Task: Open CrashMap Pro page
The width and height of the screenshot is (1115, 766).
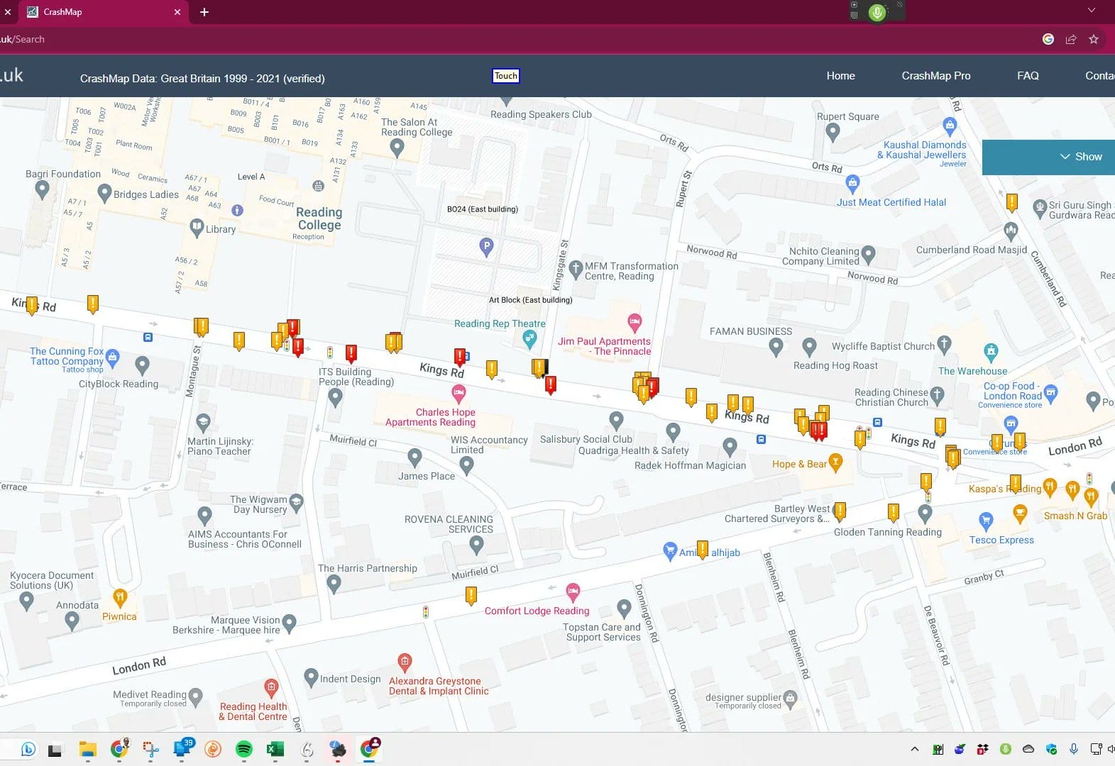Action: [x=935, y=76]
